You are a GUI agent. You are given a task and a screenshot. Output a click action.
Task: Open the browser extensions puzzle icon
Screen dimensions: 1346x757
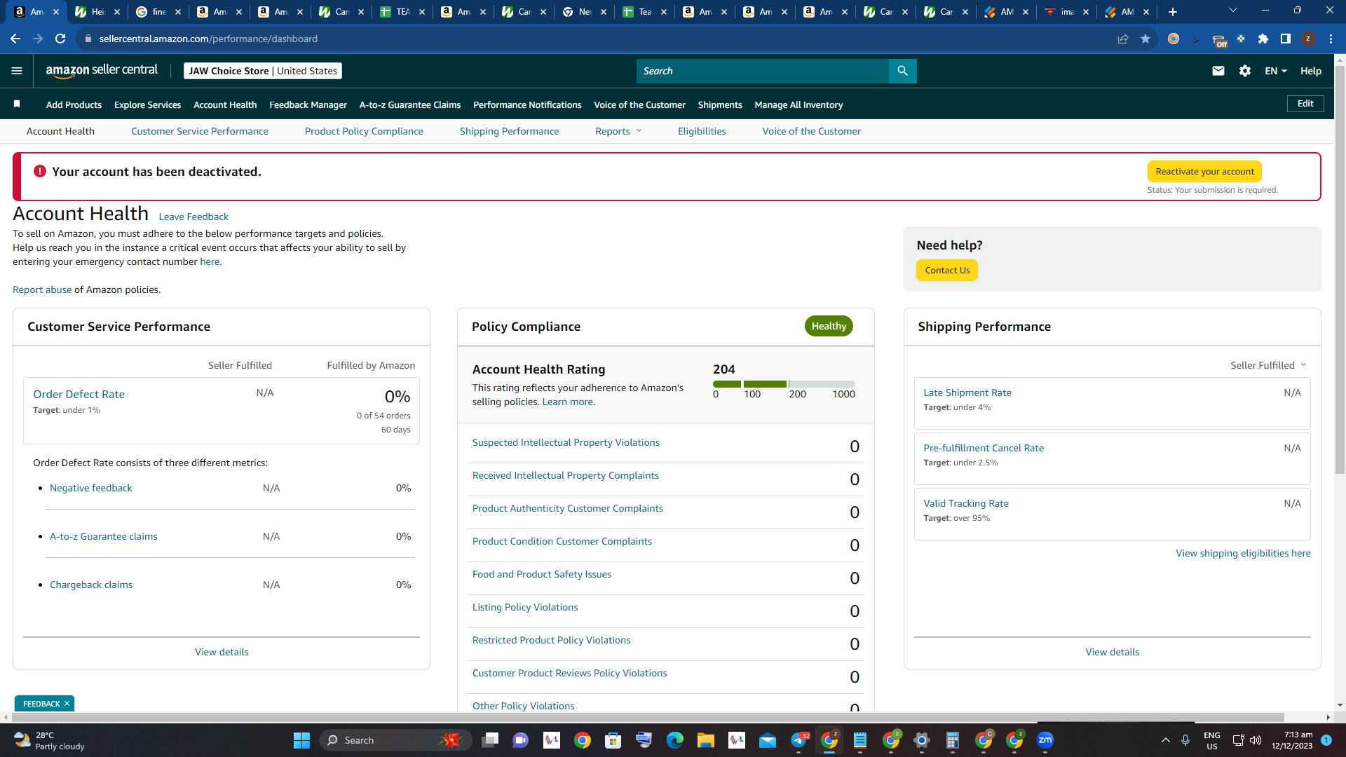point(1263,39)
